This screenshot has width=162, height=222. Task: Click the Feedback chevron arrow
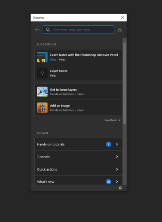point(119,120)
